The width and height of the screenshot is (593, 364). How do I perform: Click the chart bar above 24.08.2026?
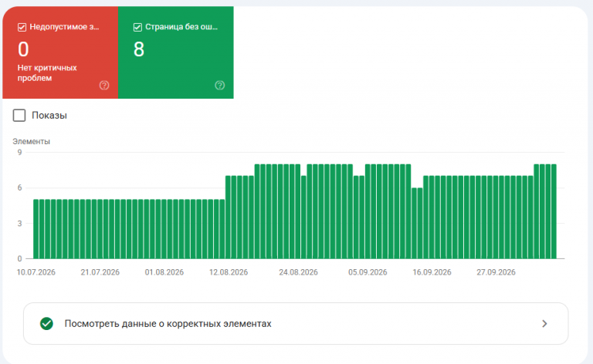click(x=298, y=211)
